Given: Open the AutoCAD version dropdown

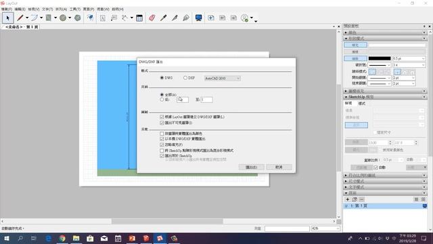Looking at the screenshot, I should (223, 79).
